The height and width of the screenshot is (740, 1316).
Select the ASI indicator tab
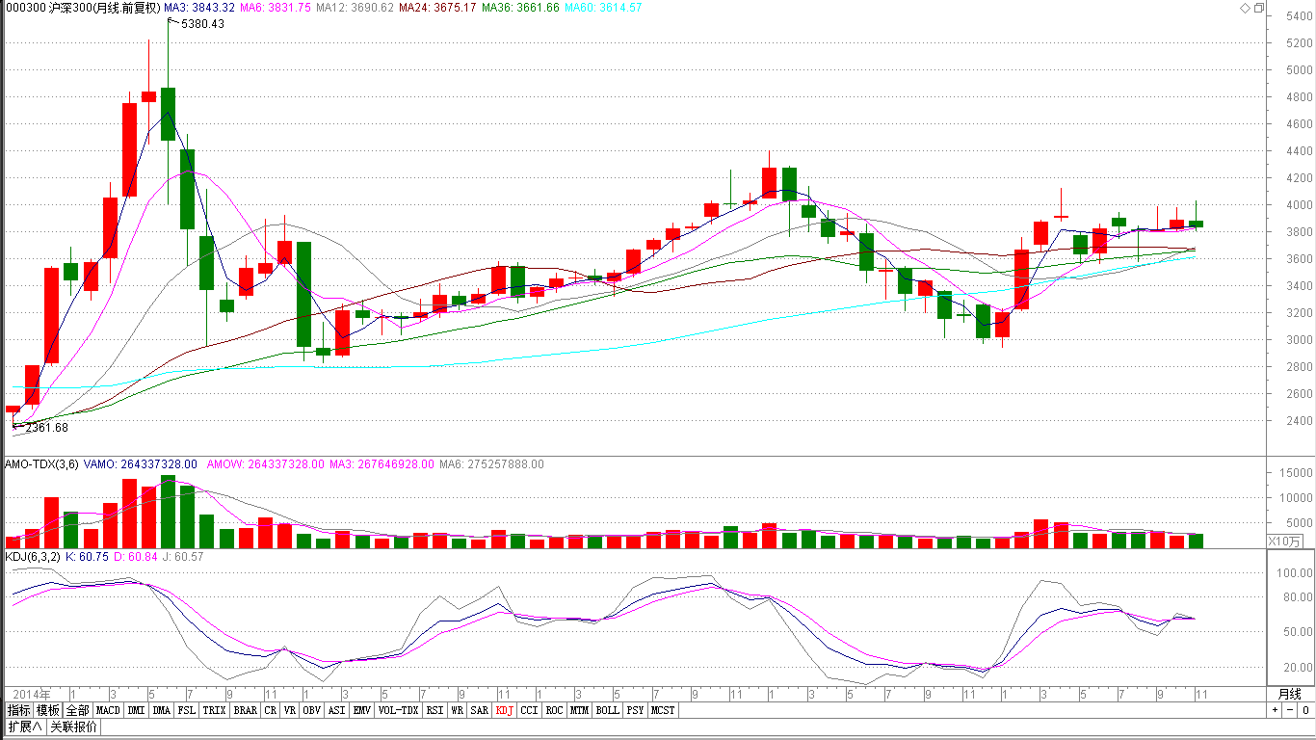[x=336, y=710]
